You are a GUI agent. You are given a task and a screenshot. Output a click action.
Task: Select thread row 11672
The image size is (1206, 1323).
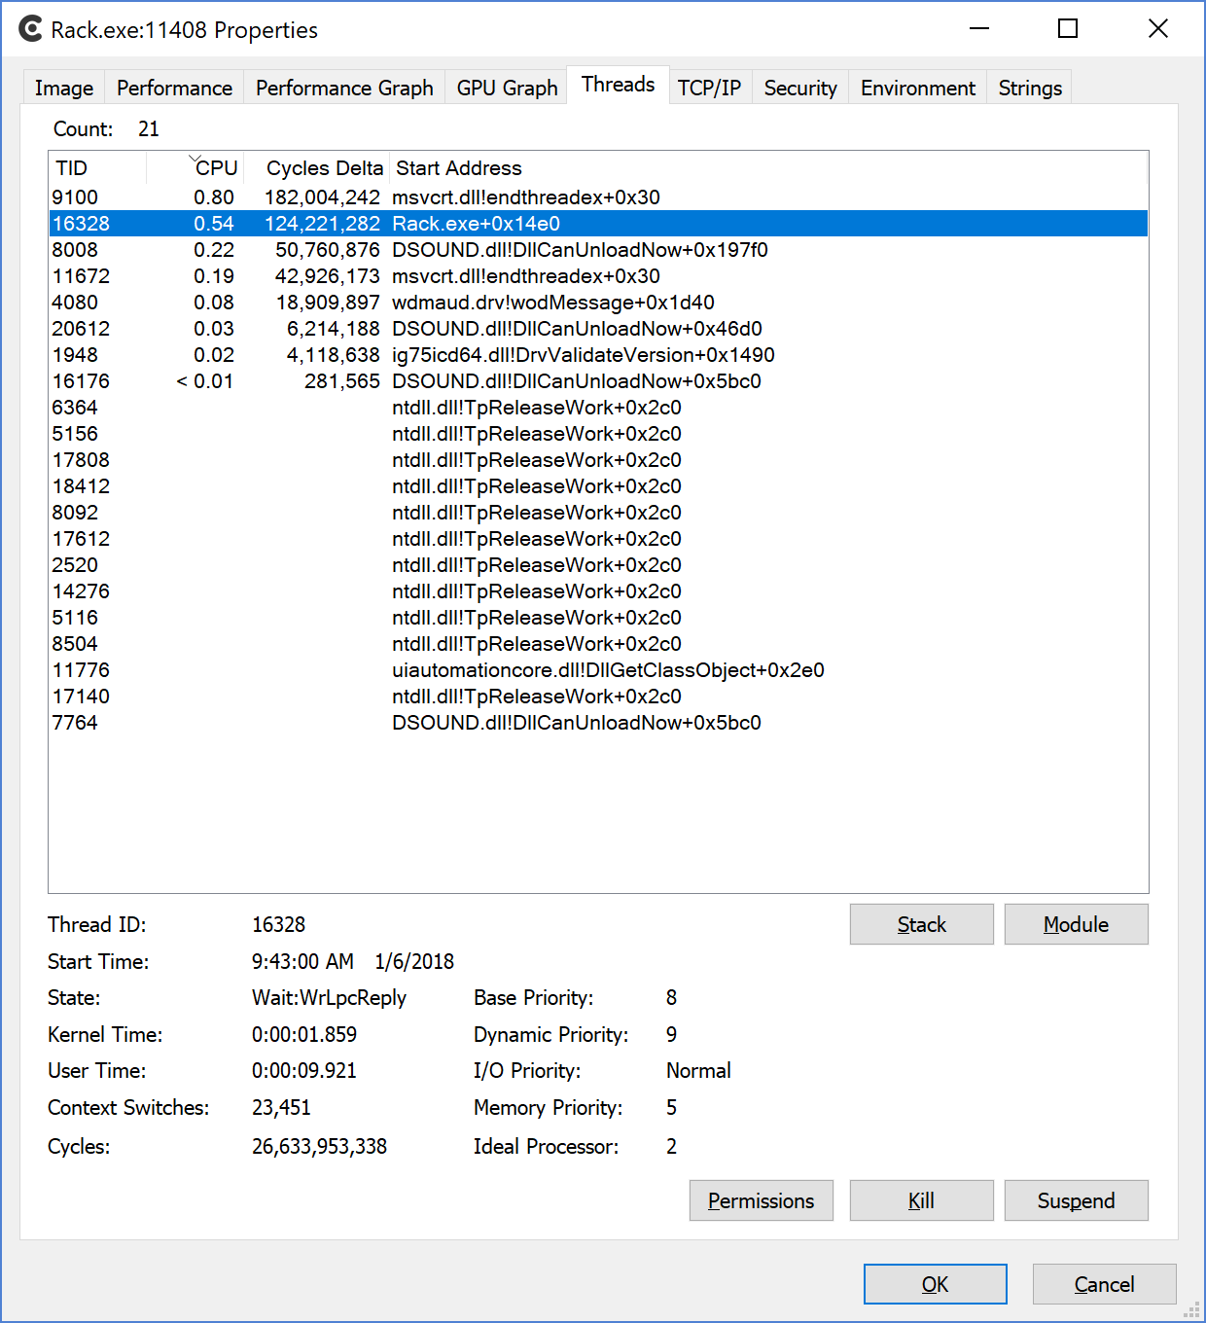pos(598,276)
